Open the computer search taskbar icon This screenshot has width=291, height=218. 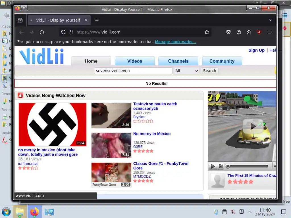click(x=49, y=212)
